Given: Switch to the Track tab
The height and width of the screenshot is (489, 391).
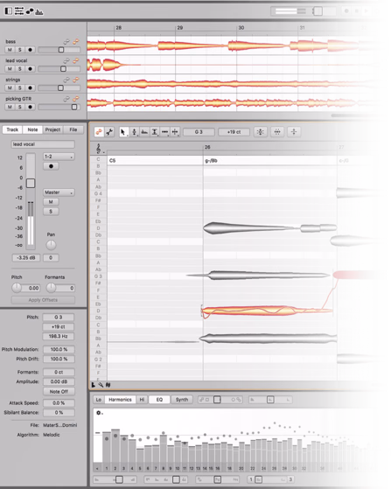Looking at the screenshot, I should [x=12, y=129].
